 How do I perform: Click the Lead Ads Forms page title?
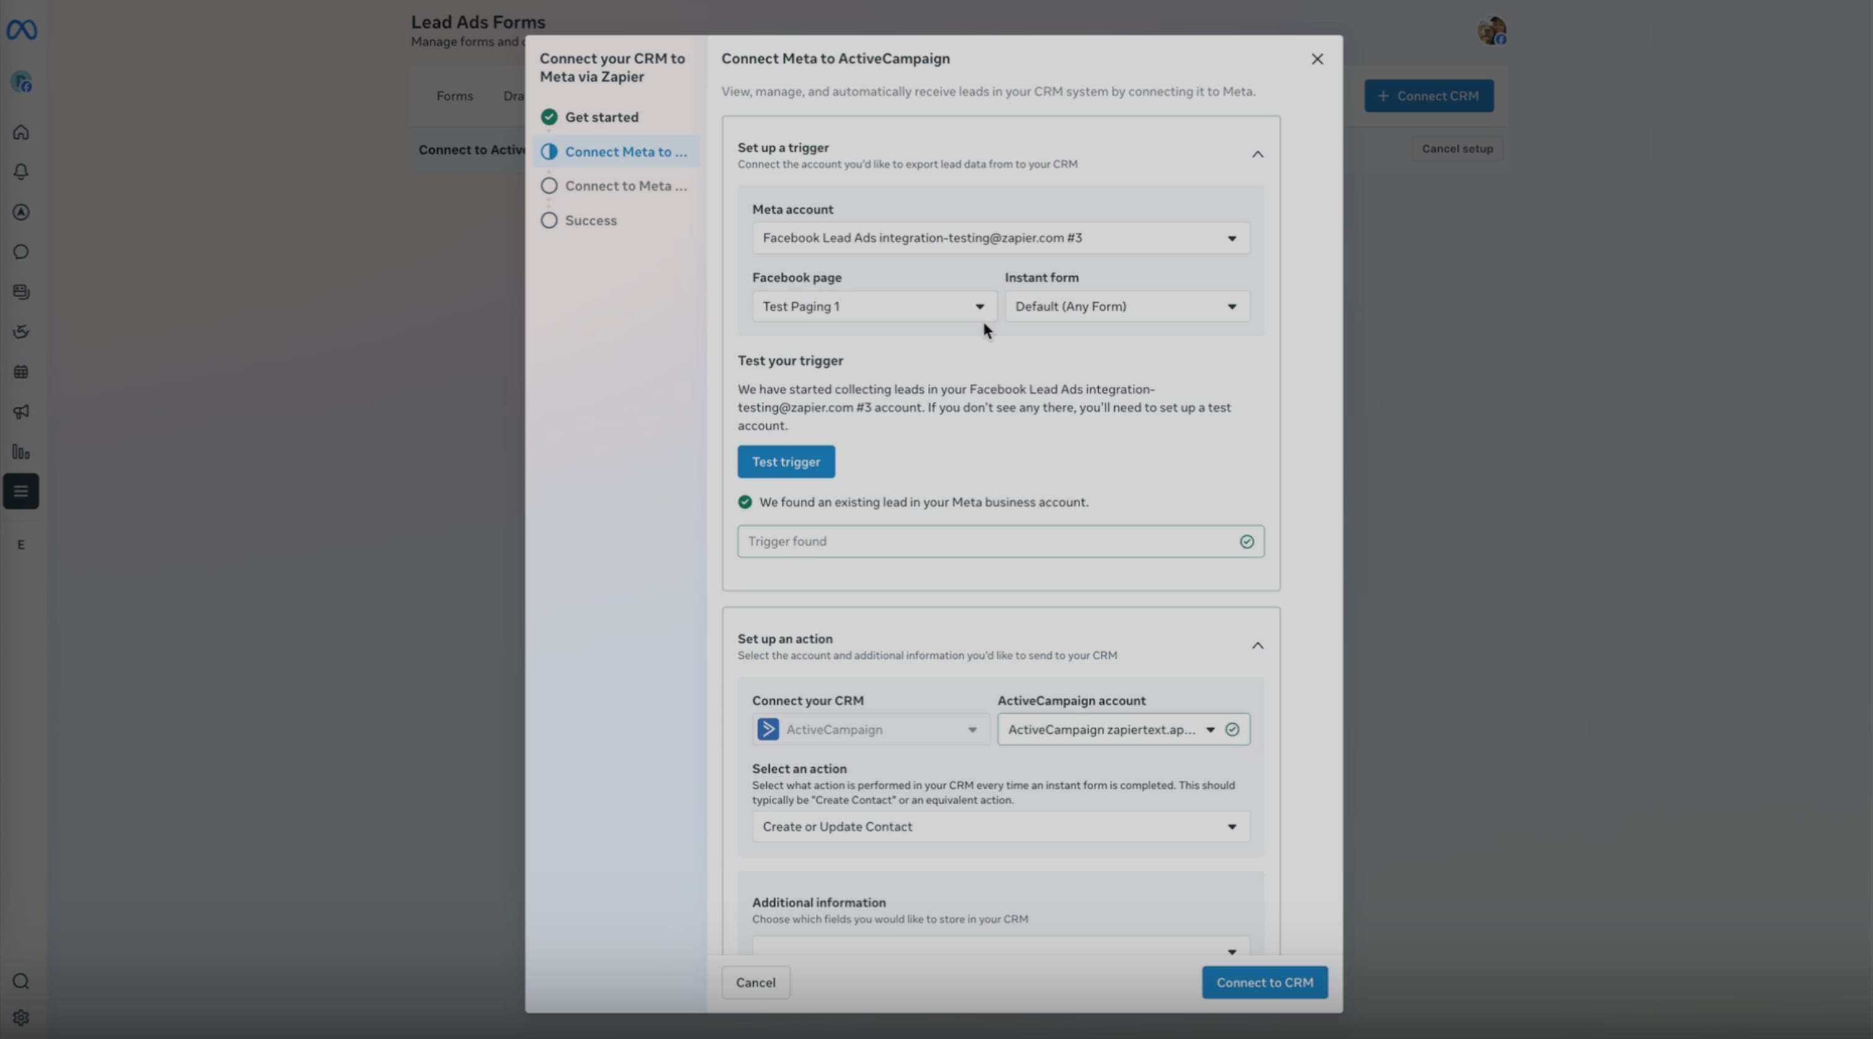(x=478, y=22)
